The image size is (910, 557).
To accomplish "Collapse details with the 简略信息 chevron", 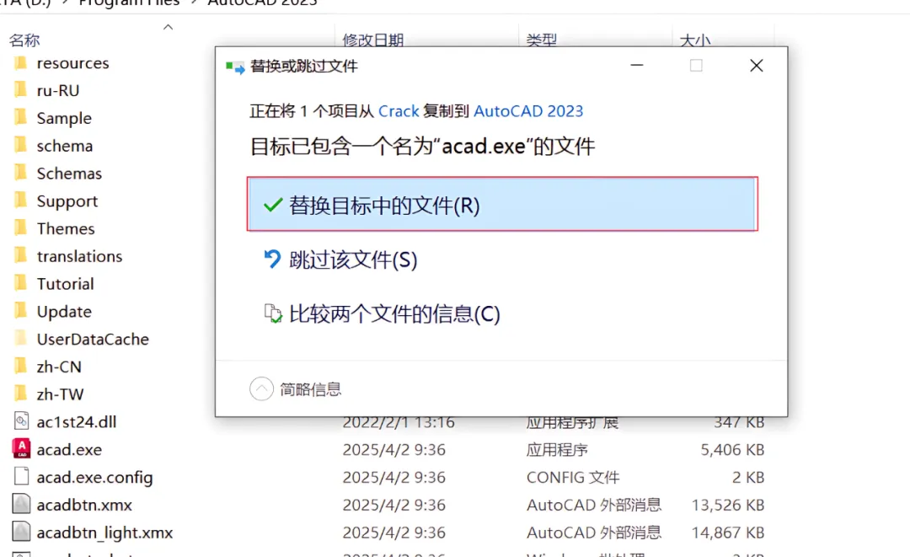I will (261, 388).
